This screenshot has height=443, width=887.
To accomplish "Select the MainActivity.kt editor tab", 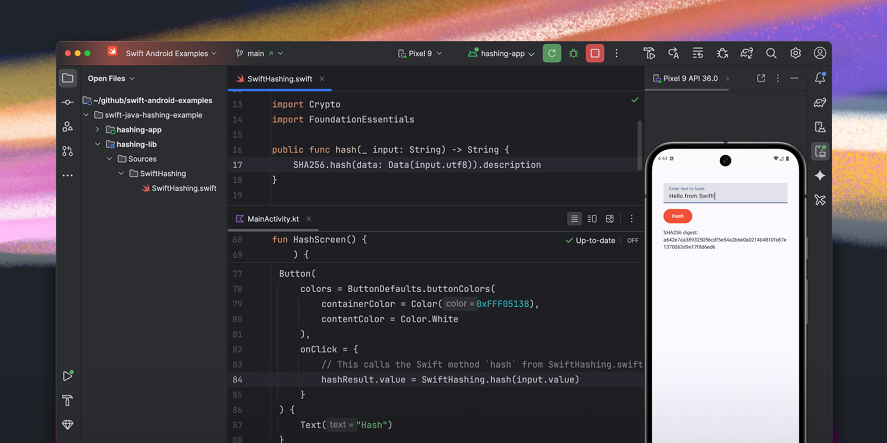I will point(273,219).
